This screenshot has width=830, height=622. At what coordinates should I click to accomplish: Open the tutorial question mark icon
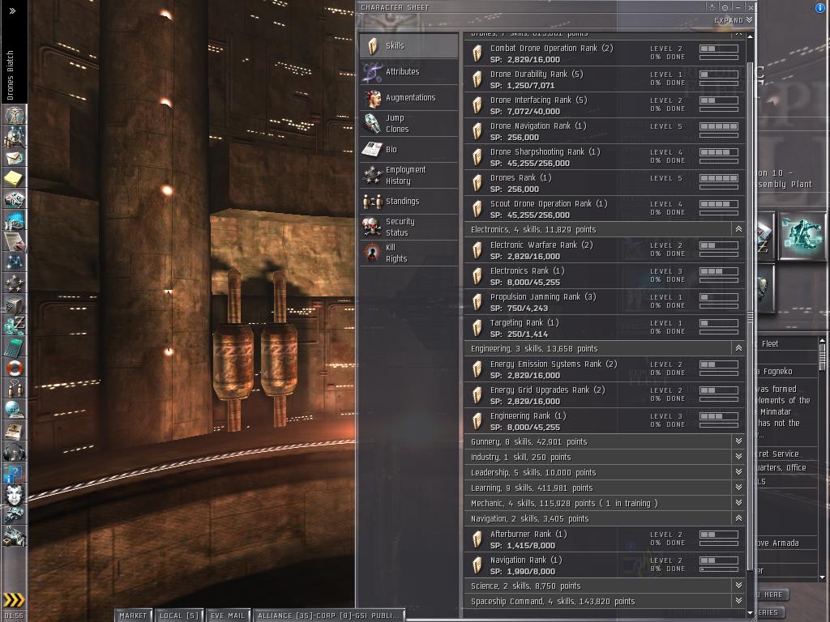15,473
